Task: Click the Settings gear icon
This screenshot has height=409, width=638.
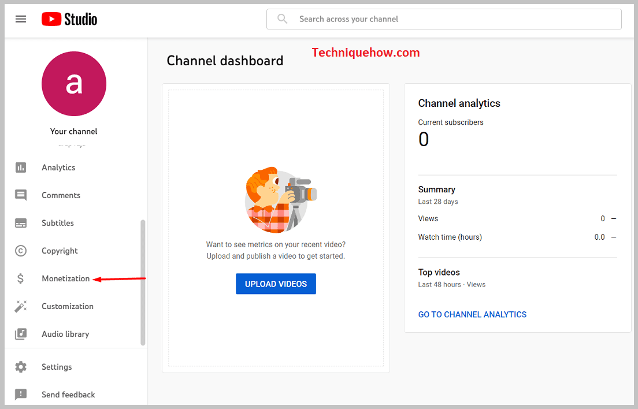Action: click(x=21, y=367)
